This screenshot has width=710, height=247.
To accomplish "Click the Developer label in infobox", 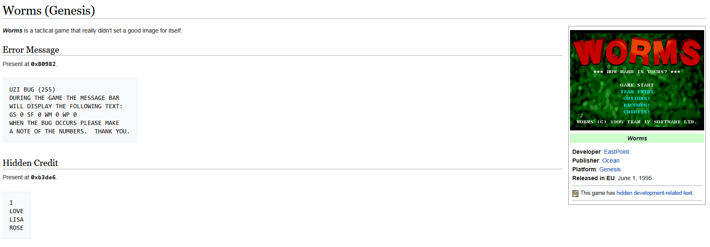I will click(x=586, y=152).
